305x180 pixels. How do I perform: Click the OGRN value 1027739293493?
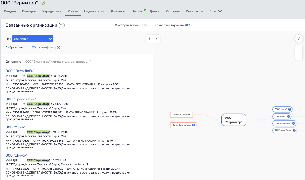(53, 141)
